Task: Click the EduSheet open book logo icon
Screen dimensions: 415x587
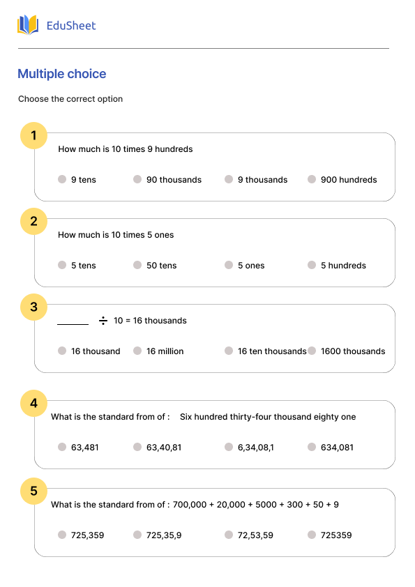Action: coord(28,25)
